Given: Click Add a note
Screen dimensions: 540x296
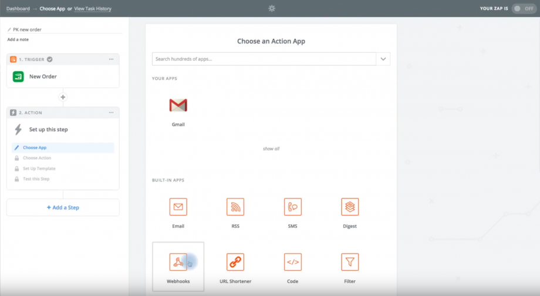Looking at the screenshot, I should 18,39.
